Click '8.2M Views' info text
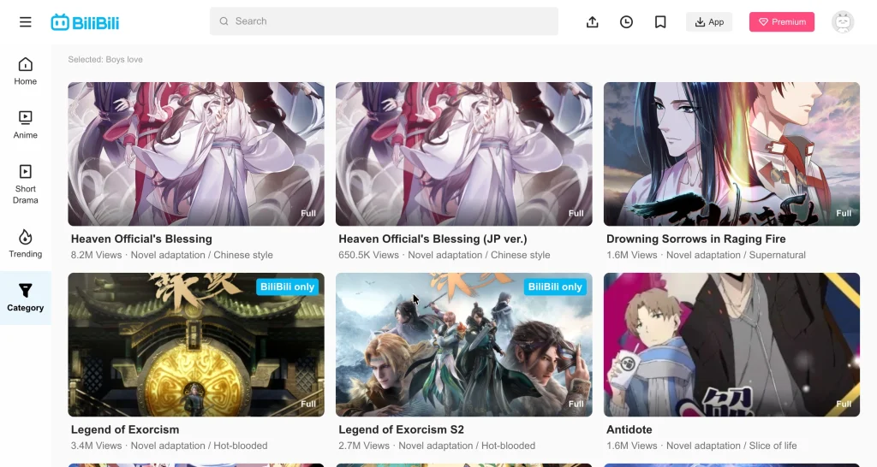 [96, 255]
